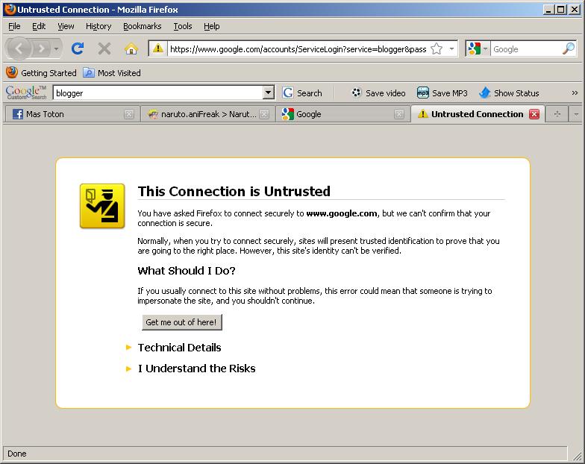Click the Forward navigation arrow
This screenshot has width=585, height=464.
coord(42,48)
